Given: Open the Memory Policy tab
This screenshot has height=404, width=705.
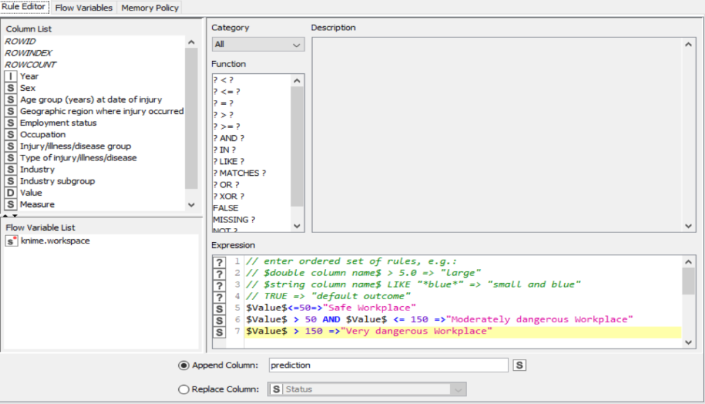Looking at the screenshot, I should coord(150,8).
